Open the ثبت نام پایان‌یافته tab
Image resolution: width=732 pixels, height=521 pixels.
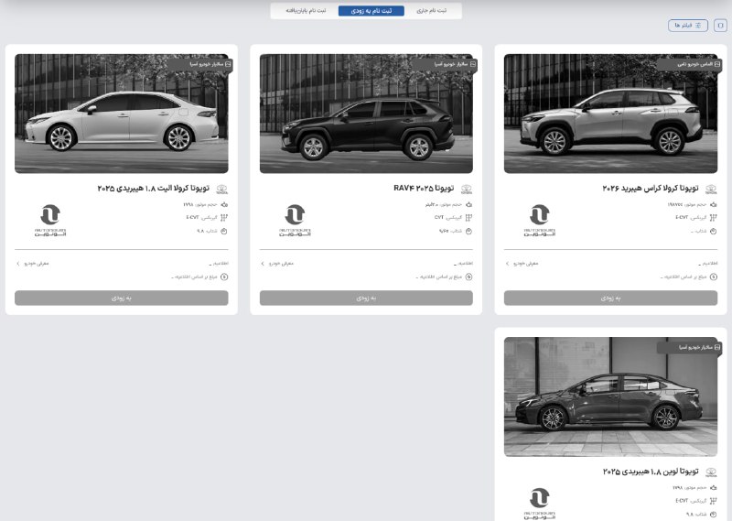click(306, 10)
